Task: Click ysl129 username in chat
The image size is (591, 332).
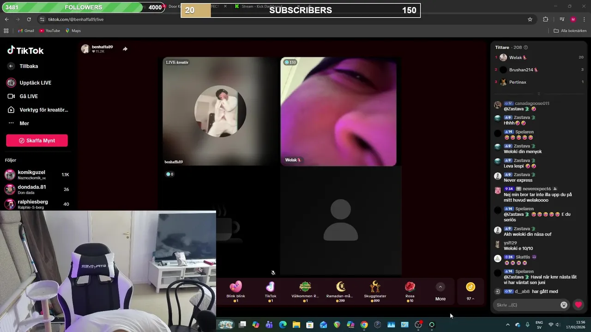Action: click(x=510, y=243)
